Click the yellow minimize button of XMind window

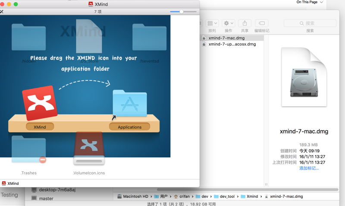tap(9, 4)
